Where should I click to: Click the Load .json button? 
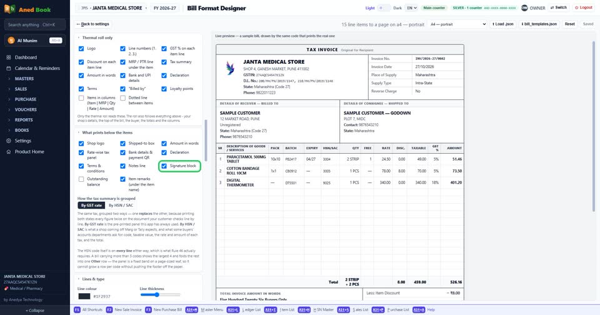(x=502, y=24)
